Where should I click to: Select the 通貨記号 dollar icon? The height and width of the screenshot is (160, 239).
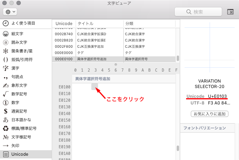pos(6,111)
